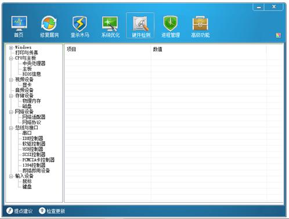Select 中央处理器 in the tree
289x219 pixels.
34,63
